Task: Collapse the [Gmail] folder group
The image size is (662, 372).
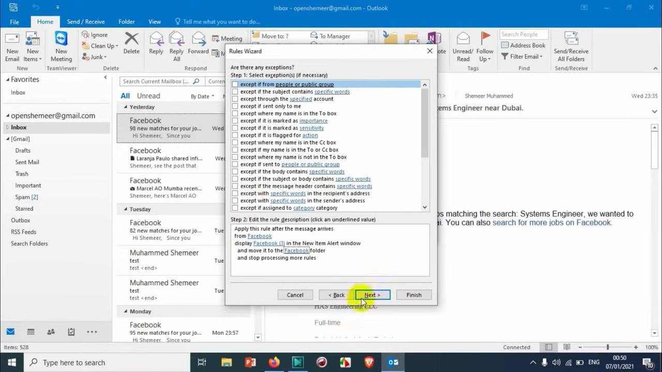Action: click(x=8, y=139)
